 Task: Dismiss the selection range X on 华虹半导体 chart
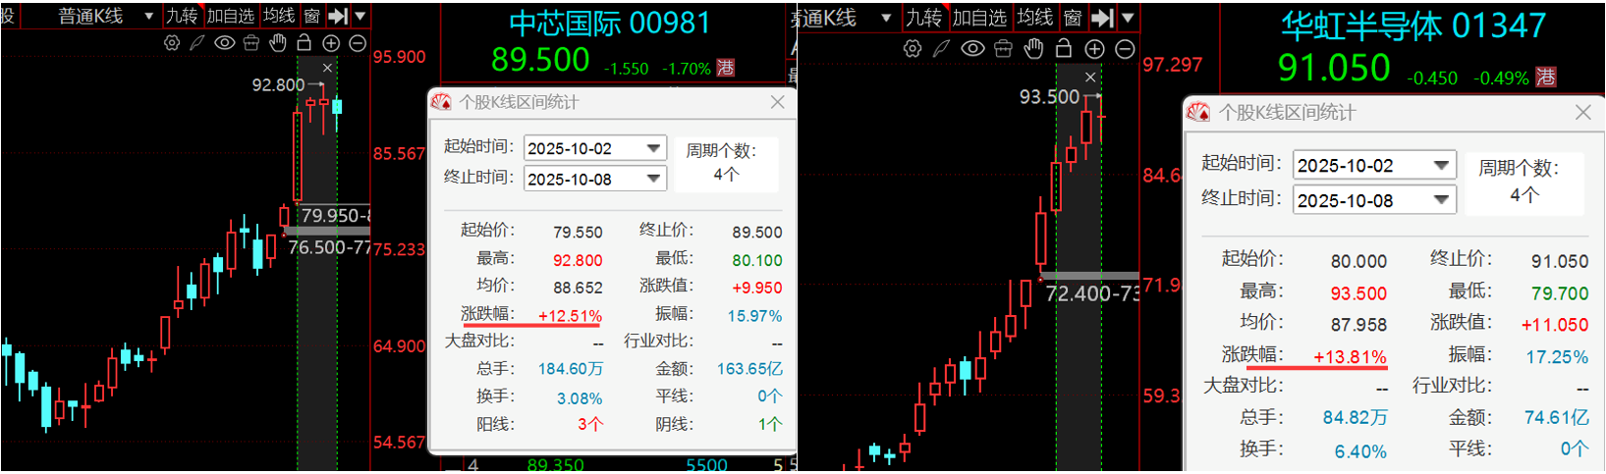coord(1090,77)
